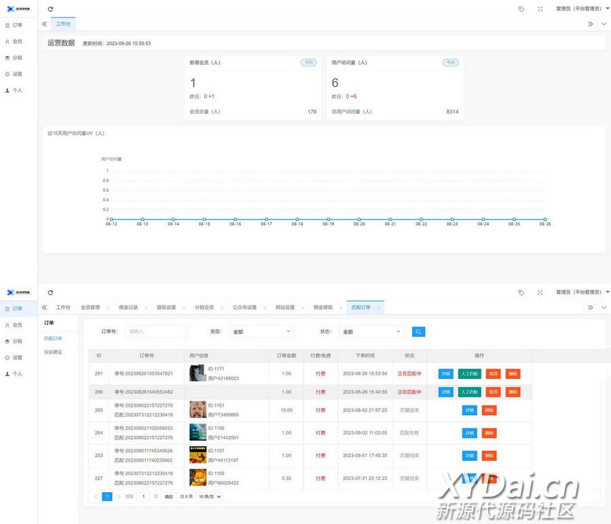
Task: Open the 类型 filter dropdown
Action: click(261, 332)
